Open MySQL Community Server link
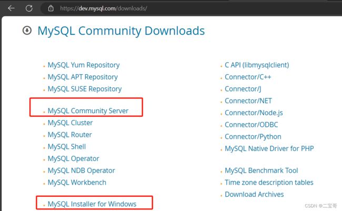The image size is (342, 211). point(88,110)
